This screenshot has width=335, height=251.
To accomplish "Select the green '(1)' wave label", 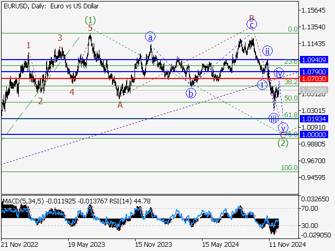I will point(91,20).
